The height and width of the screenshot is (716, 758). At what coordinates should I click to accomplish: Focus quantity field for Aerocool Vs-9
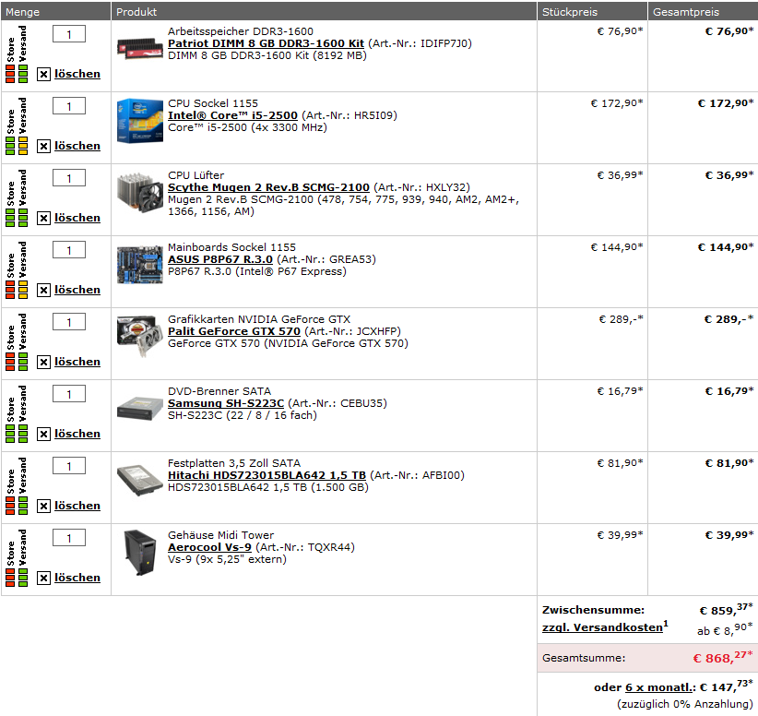click(69, 538)
